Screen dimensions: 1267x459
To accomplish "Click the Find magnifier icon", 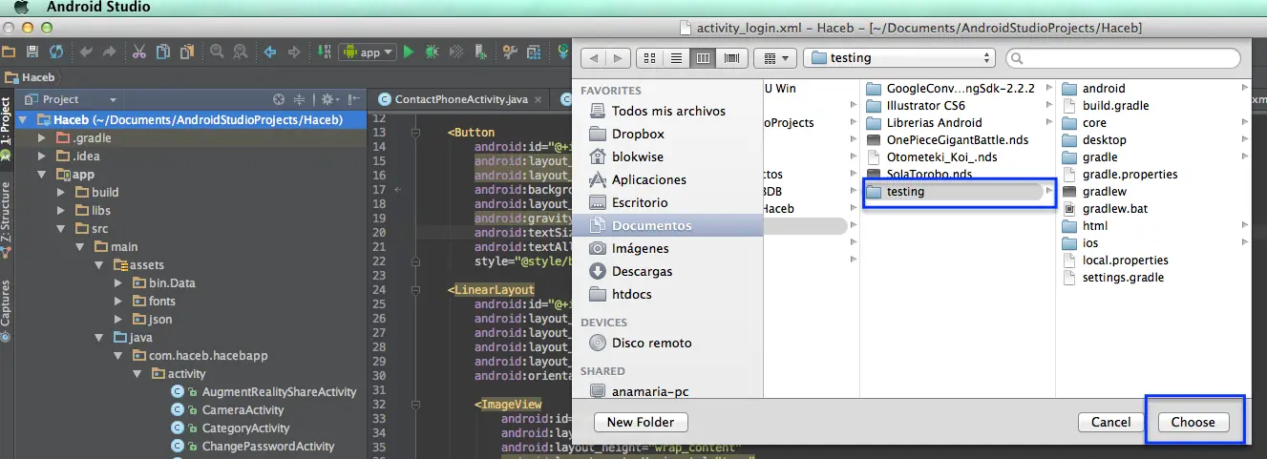I will click(217, 52).
